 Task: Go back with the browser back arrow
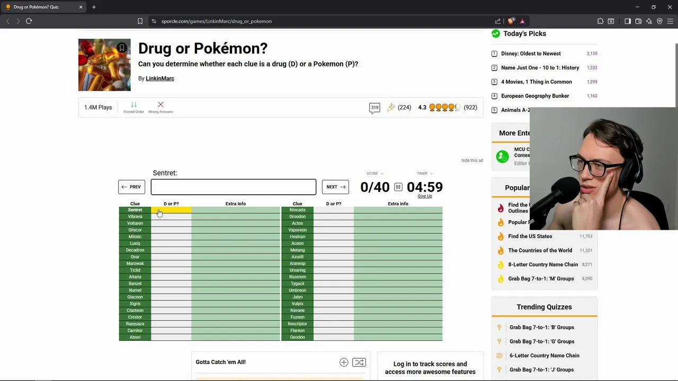point(7,21)
